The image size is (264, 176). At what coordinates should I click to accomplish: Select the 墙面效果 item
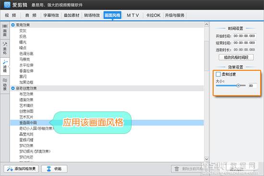click(x=26, y=99)
